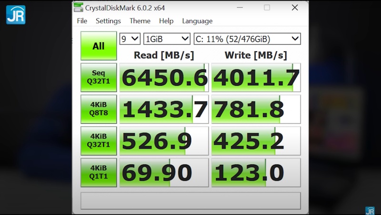Screen dimensions: 381x215
Task: Open the Language menu
Action: point(197,21)
